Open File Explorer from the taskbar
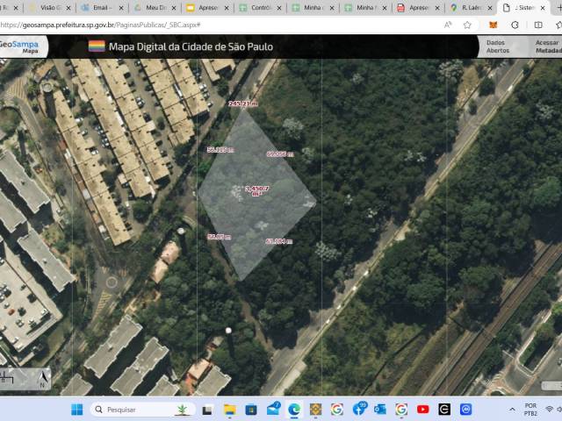This screenshot has height=421, width=562. click(x=229, y=410)
